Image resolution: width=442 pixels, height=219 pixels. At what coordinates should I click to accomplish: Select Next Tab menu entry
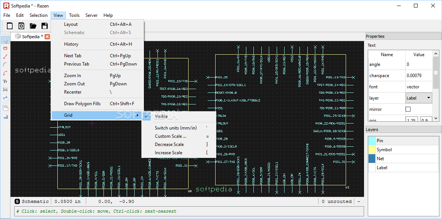[97, 56]
